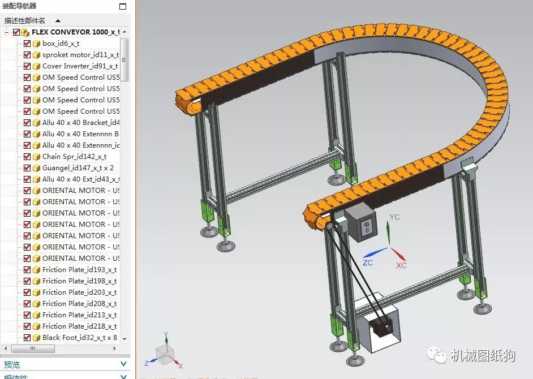Toggle visibility of sproket motor_id11_x_t
533x379 pixels.
pos(27,55)
